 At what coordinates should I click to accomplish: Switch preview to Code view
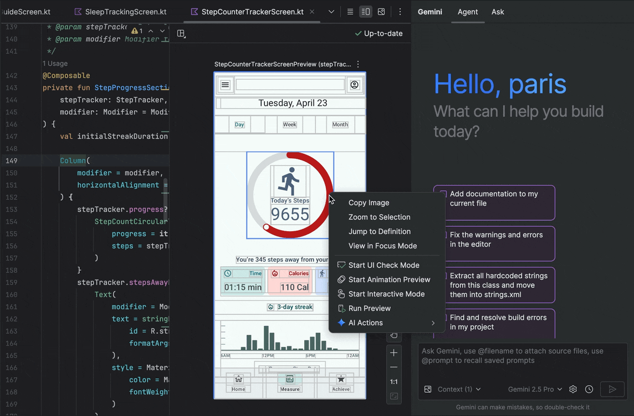click(x=350, y=11)
